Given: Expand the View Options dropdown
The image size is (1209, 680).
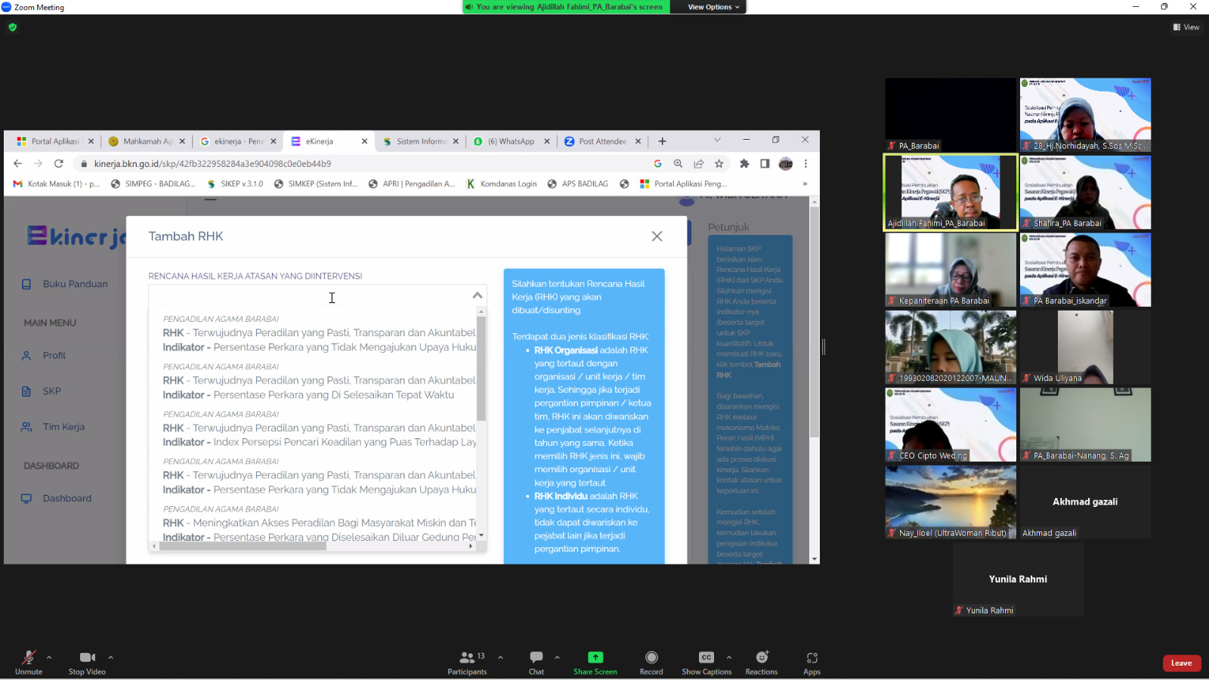Looking at the screenshot, I should [713, 7].
